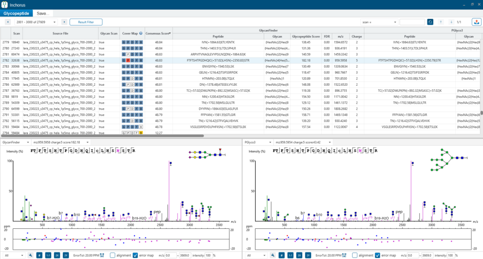
Task: Uncheck error map in left spectrum panel
Action: click(x=135, y=255)
